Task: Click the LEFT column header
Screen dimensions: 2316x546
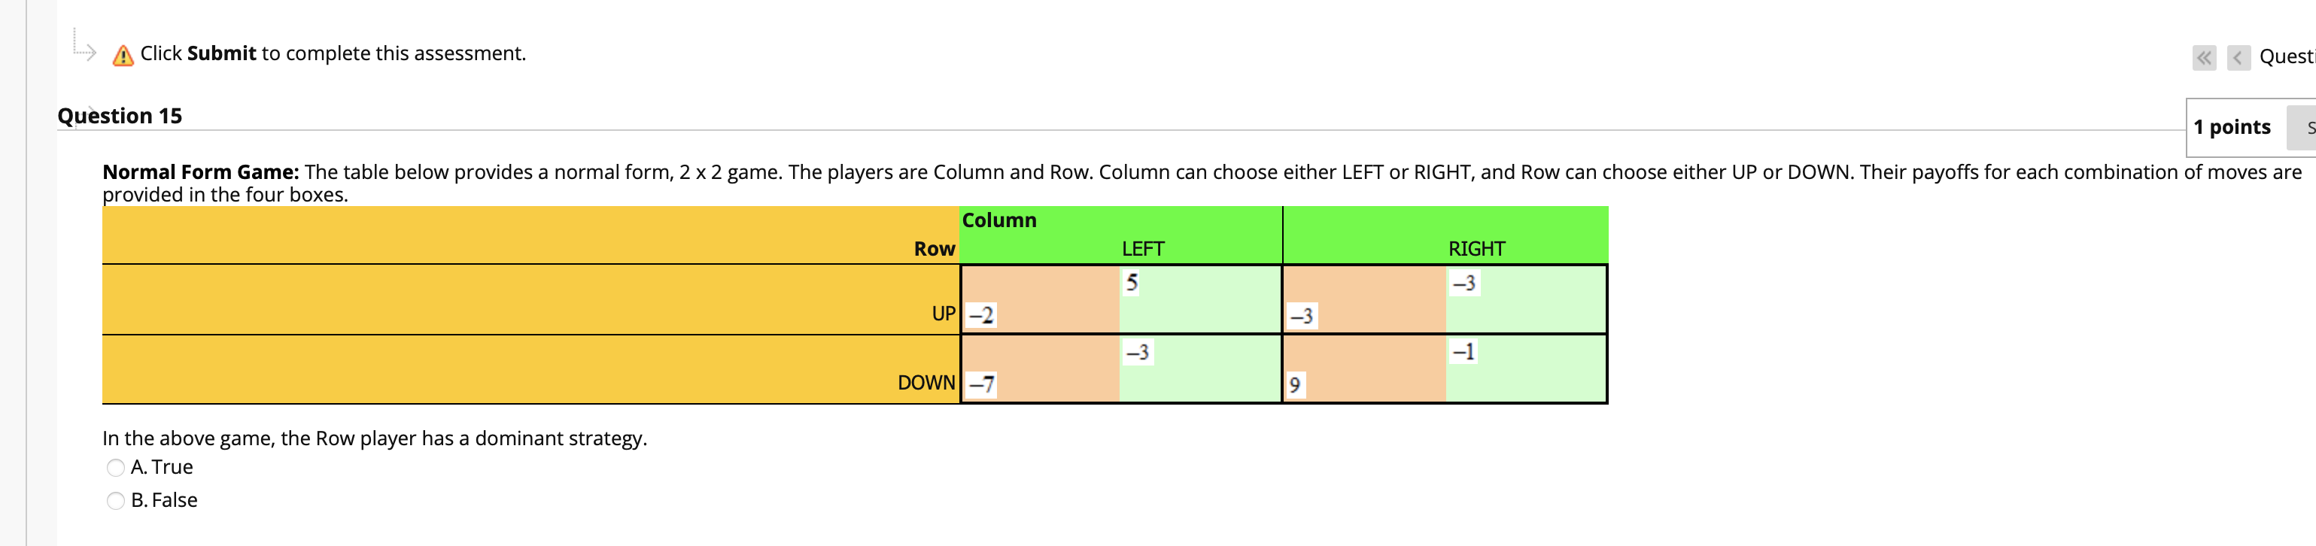Action: click(x=1141, y=249)
